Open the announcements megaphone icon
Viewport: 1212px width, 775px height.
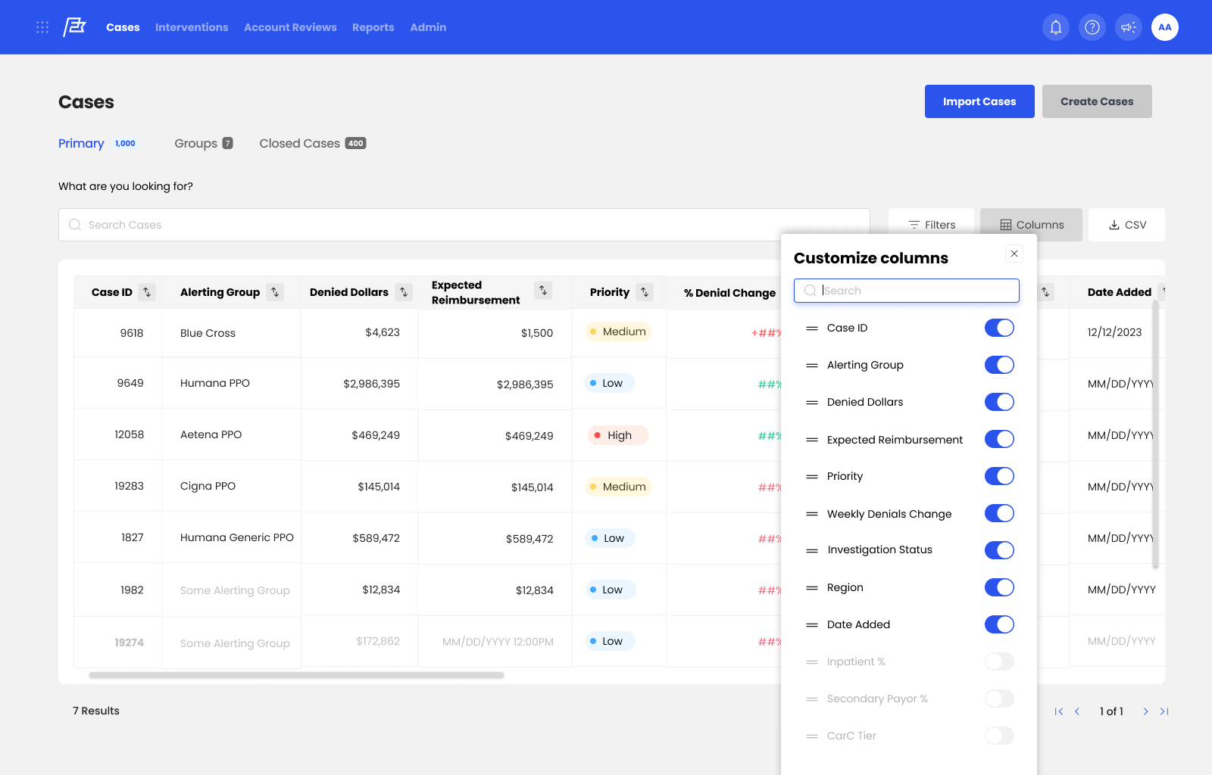coord(1129,27)
